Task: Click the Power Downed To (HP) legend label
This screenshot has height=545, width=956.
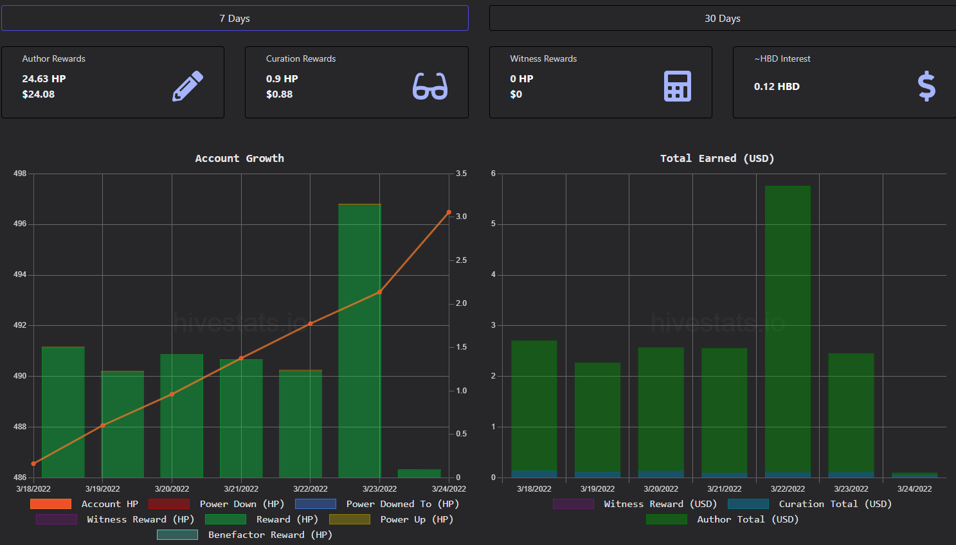Action: click(x=402, y=504)
